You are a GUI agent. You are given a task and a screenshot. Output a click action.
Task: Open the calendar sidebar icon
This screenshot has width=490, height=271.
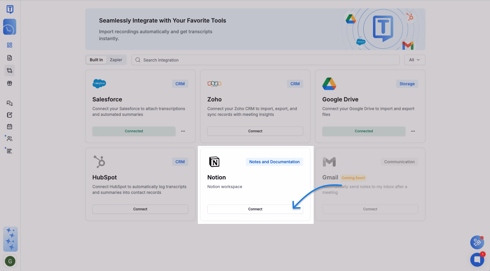(10, 127)
